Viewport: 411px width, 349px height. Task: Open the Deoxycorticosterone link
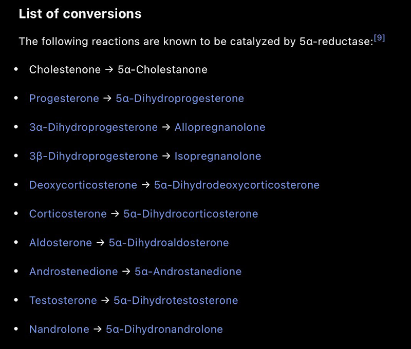[x=83, y=185]
